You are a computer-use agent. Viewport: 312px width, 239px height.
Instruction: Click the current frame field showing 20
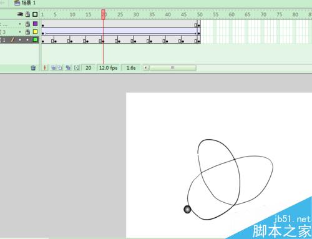tap(88, 68)
